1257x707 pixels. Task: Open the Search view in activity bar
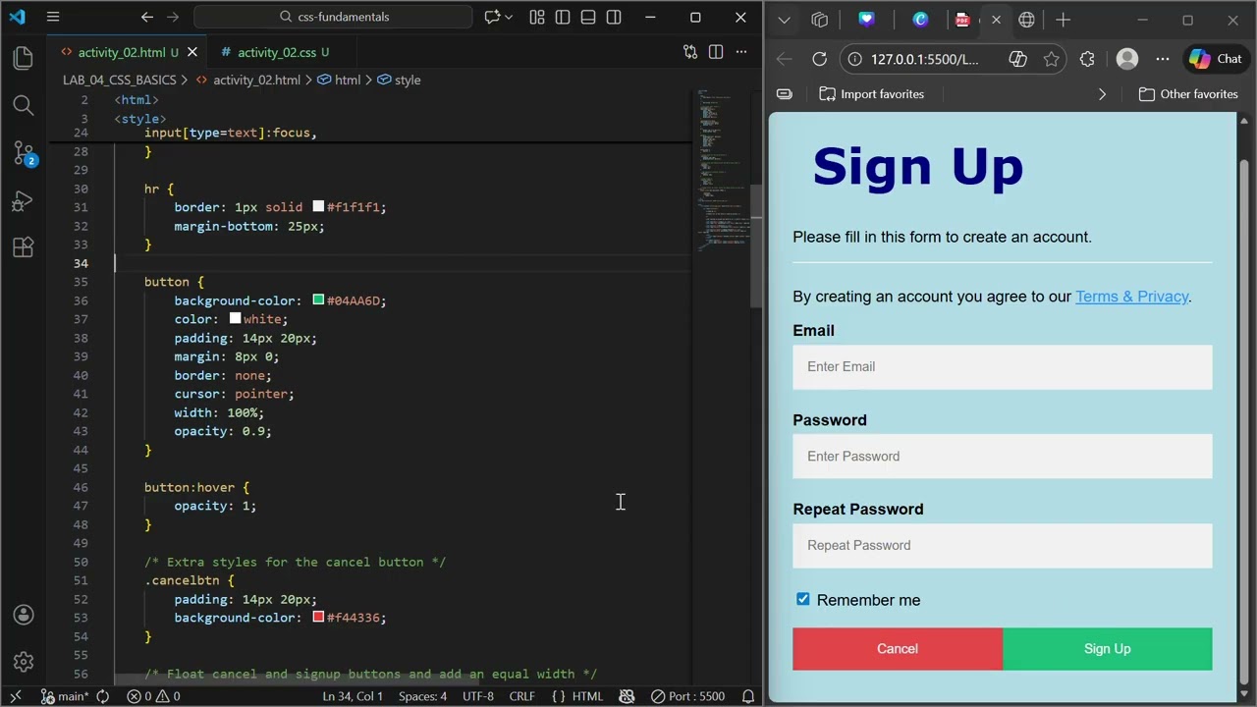[24, 105]
